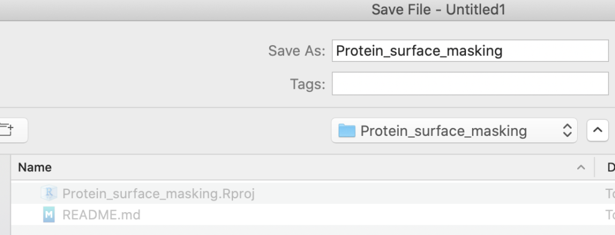Screen dimensions: 615x235
Task: Click the Tags: label text
Action: click(x=307, y=84)
